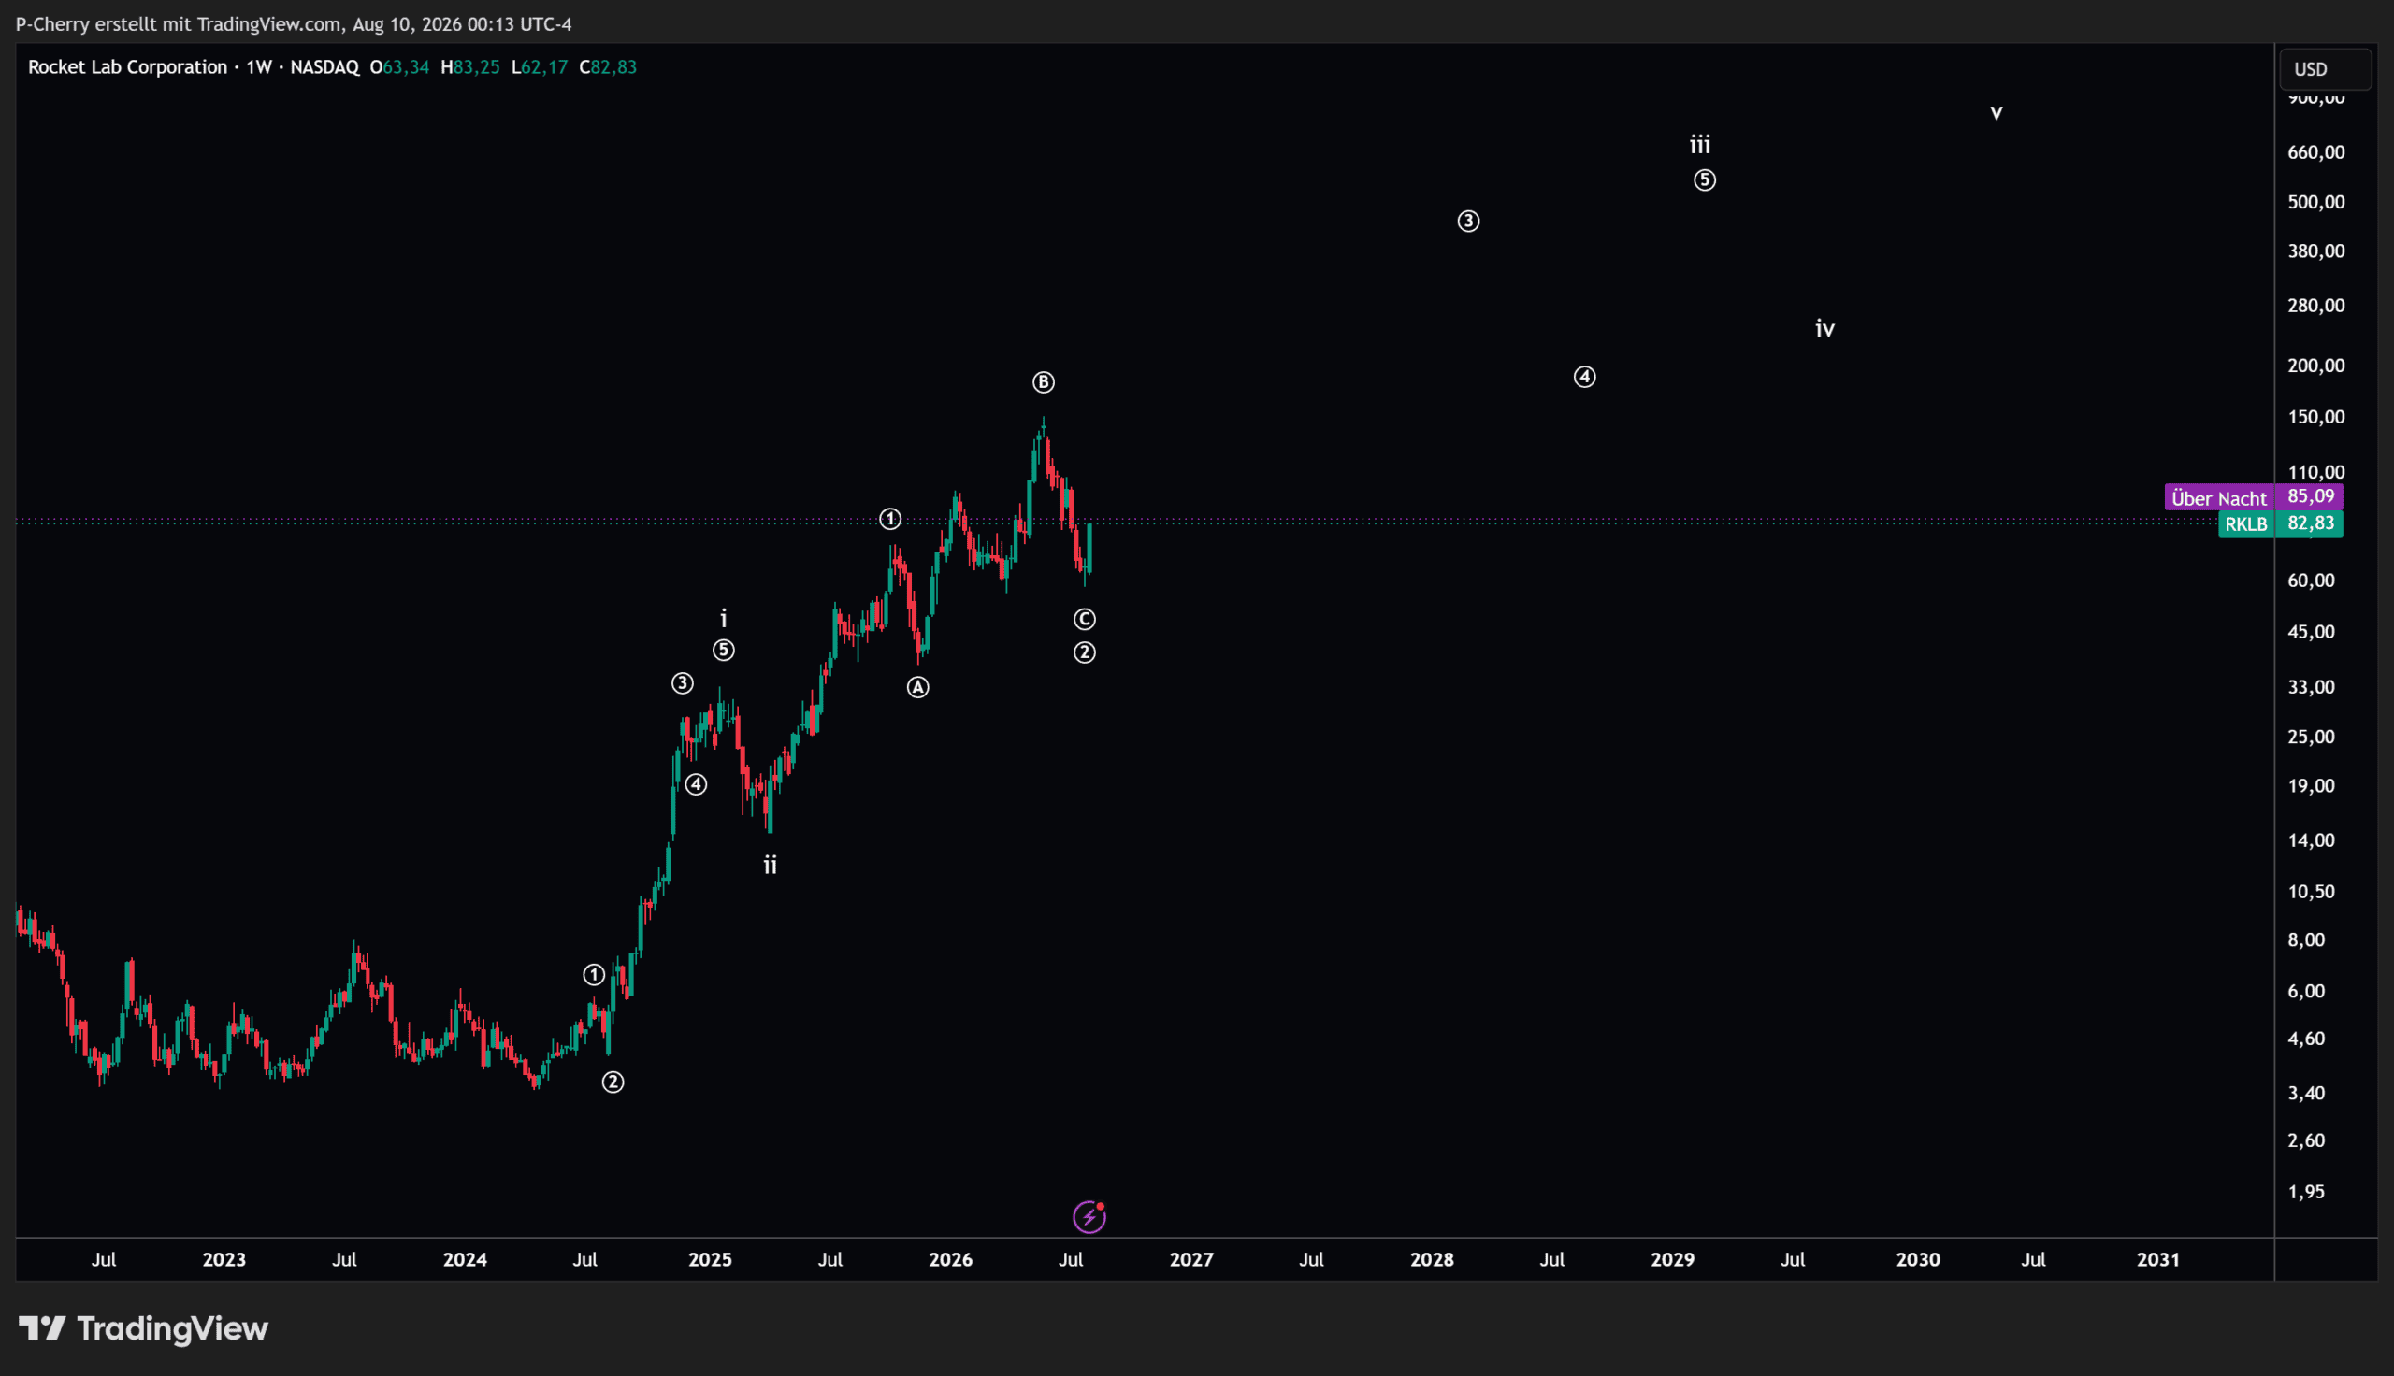Click the 150,00 price axis label
The width and height of the screenshot is (2394, 1376).
pyautogui.click(x=2315, y=417)
